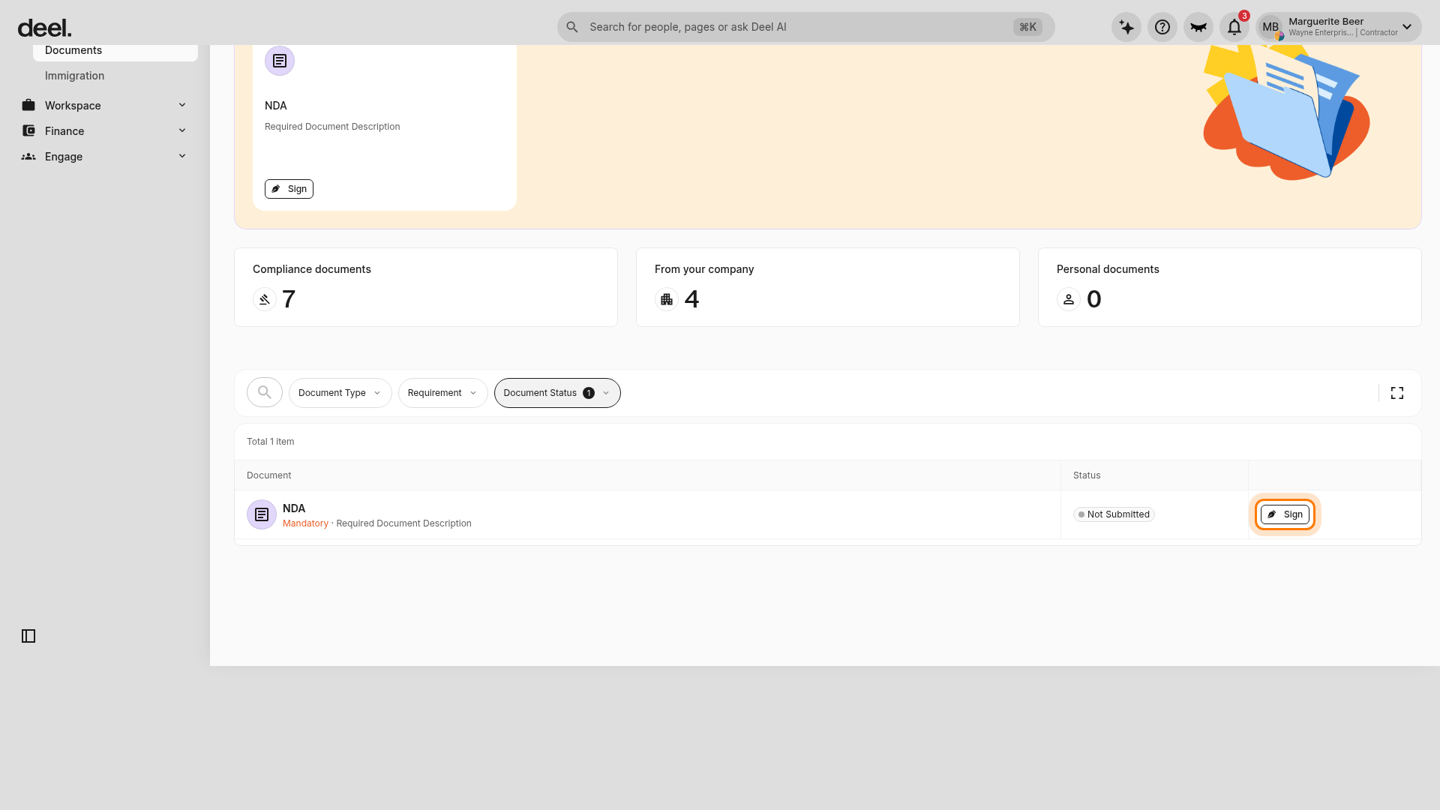Expand Engage section chevron
The height and width of the screenshot is (810, 1440).
[182, 156]
